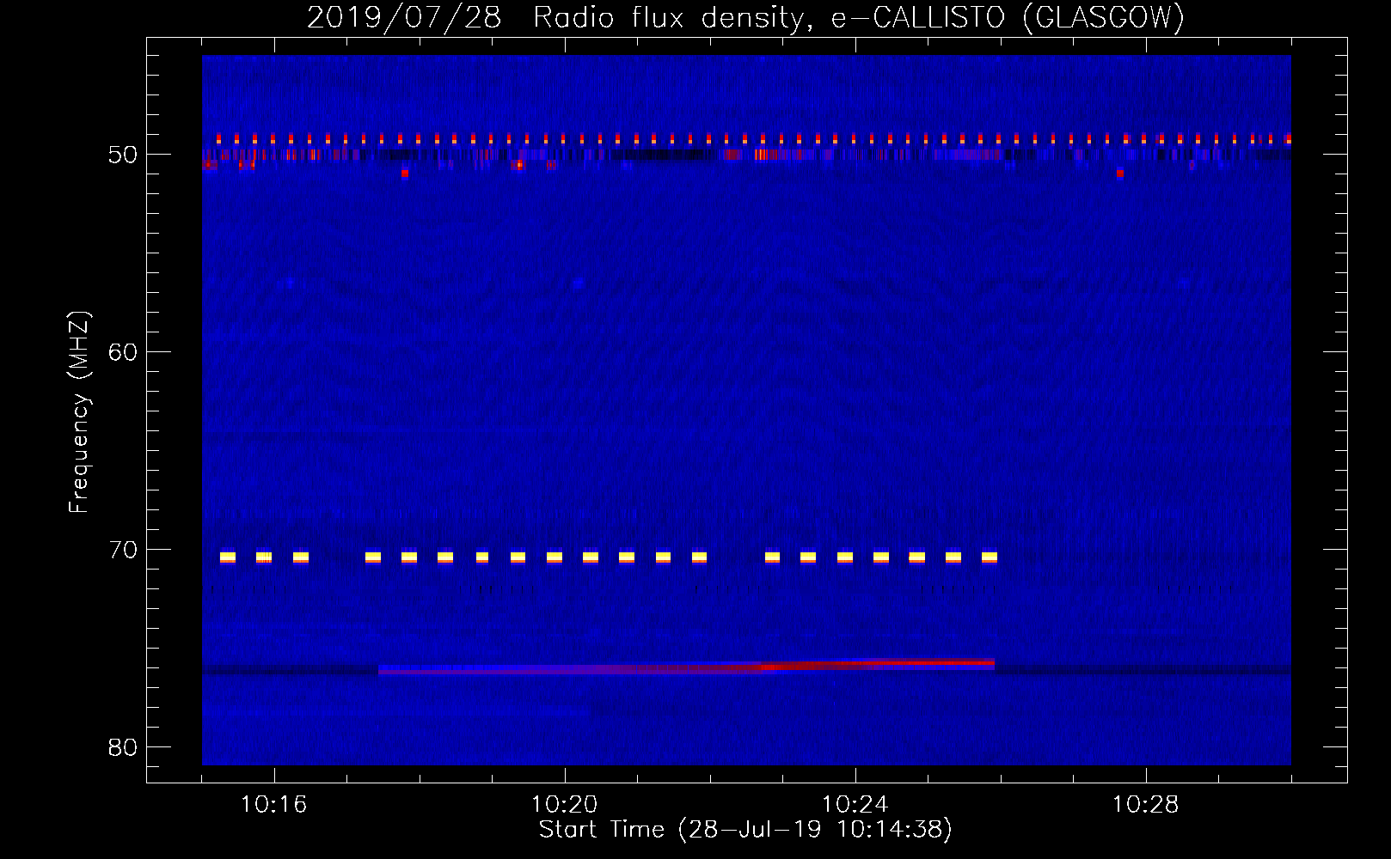The width and height of the screenshot is (1391, 859).
Task: Click the 10:20 time tick label
Action: [565, 805]
